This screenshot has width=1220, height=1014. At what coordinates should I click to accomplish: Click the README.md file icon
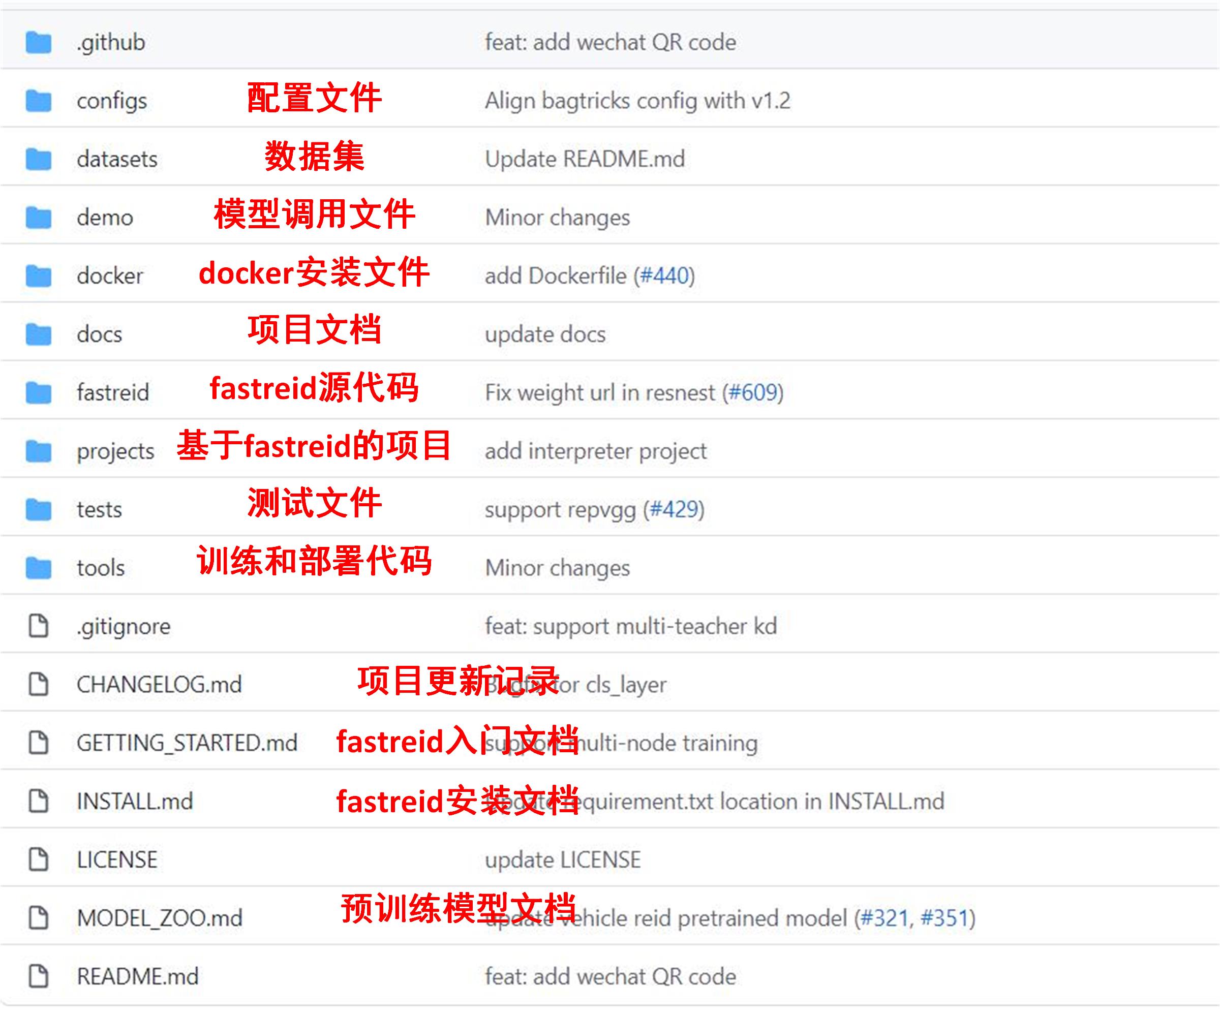pos(38,976)
